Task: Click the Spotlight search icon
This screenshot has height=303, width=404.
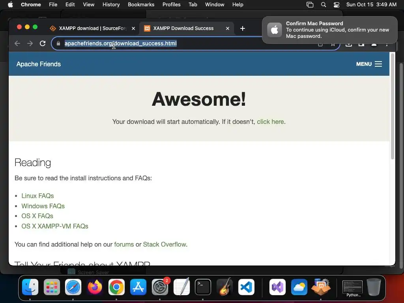Action: pos(324,5)
